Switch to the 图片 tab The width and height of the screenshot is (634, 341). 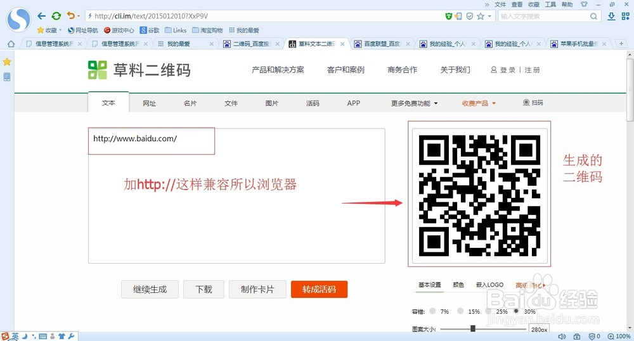[x=272, y=103]
